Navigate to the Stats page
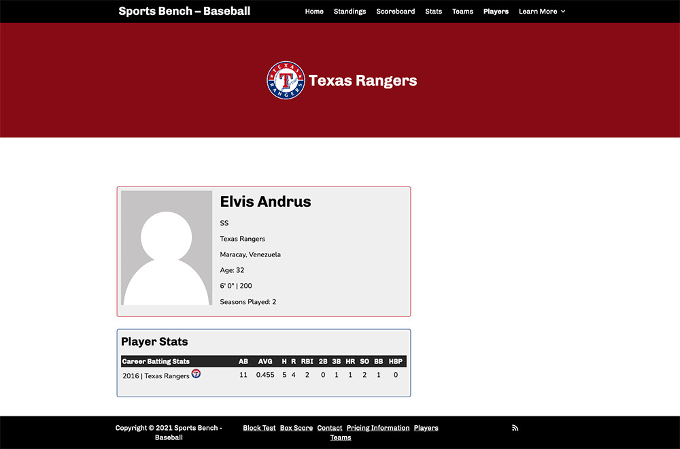 click(x=433, y=12)
